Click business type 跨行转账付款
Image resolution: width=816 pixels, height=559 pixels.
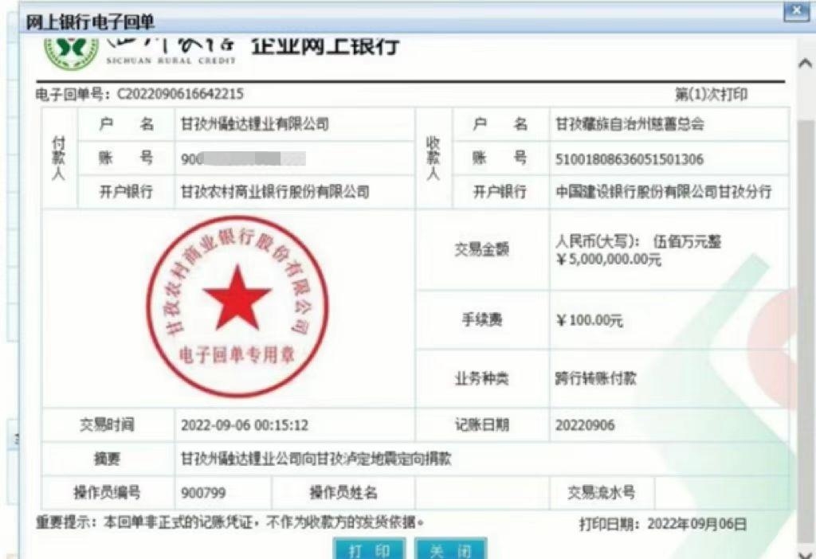pyautogui.click(x=595, y=378)
